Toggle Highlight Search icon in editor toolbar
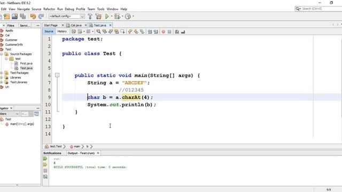The width and height of the screenshot is (342, 192). point(116,31)
